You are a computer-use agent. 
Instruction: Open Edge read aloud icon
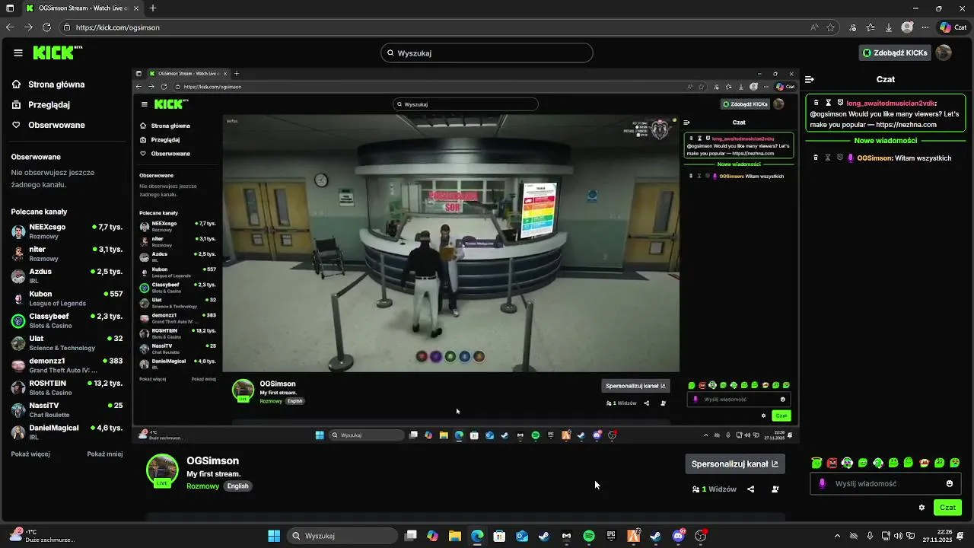pos(814,27)
